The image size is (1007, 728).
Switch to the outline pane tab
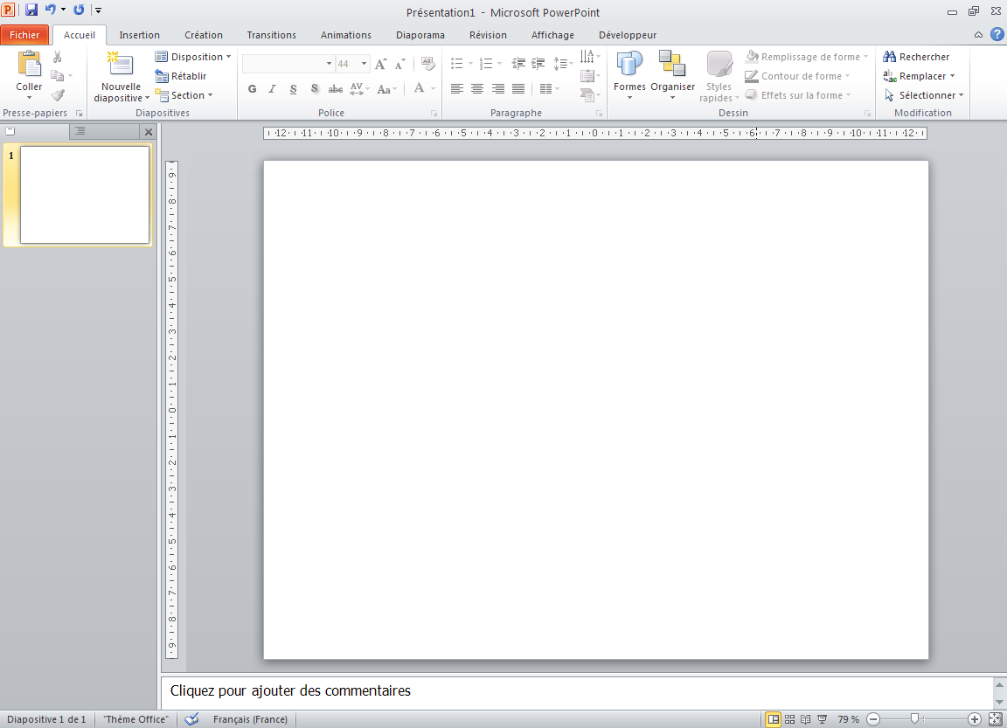(80, 131)
